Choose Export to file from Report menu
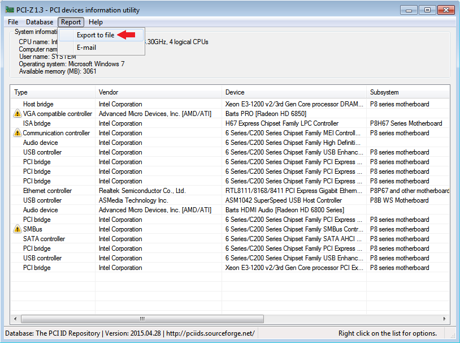 pyautogui.click(x=101, y=35)
